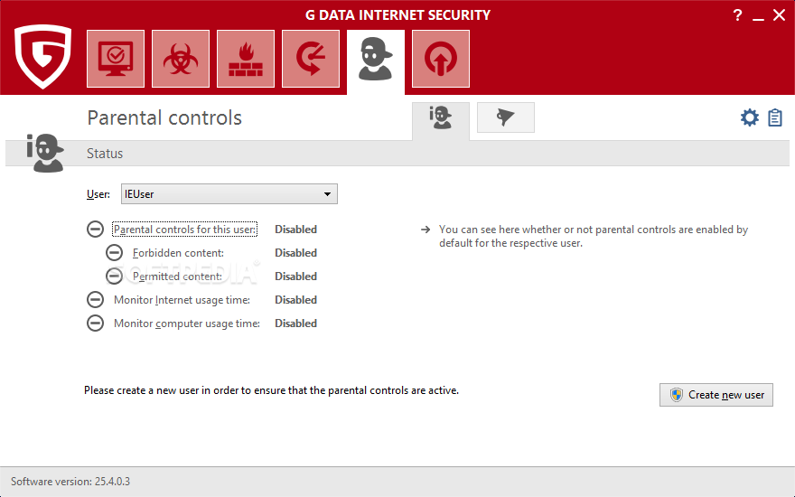Click Disabled value beside Forbidden content
Viewport: 795px width, 497px height.
pos(295,252)
